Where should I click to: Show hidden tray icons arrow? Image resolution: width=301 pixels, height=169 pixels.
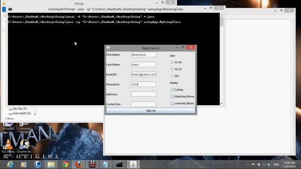(248, 165)
